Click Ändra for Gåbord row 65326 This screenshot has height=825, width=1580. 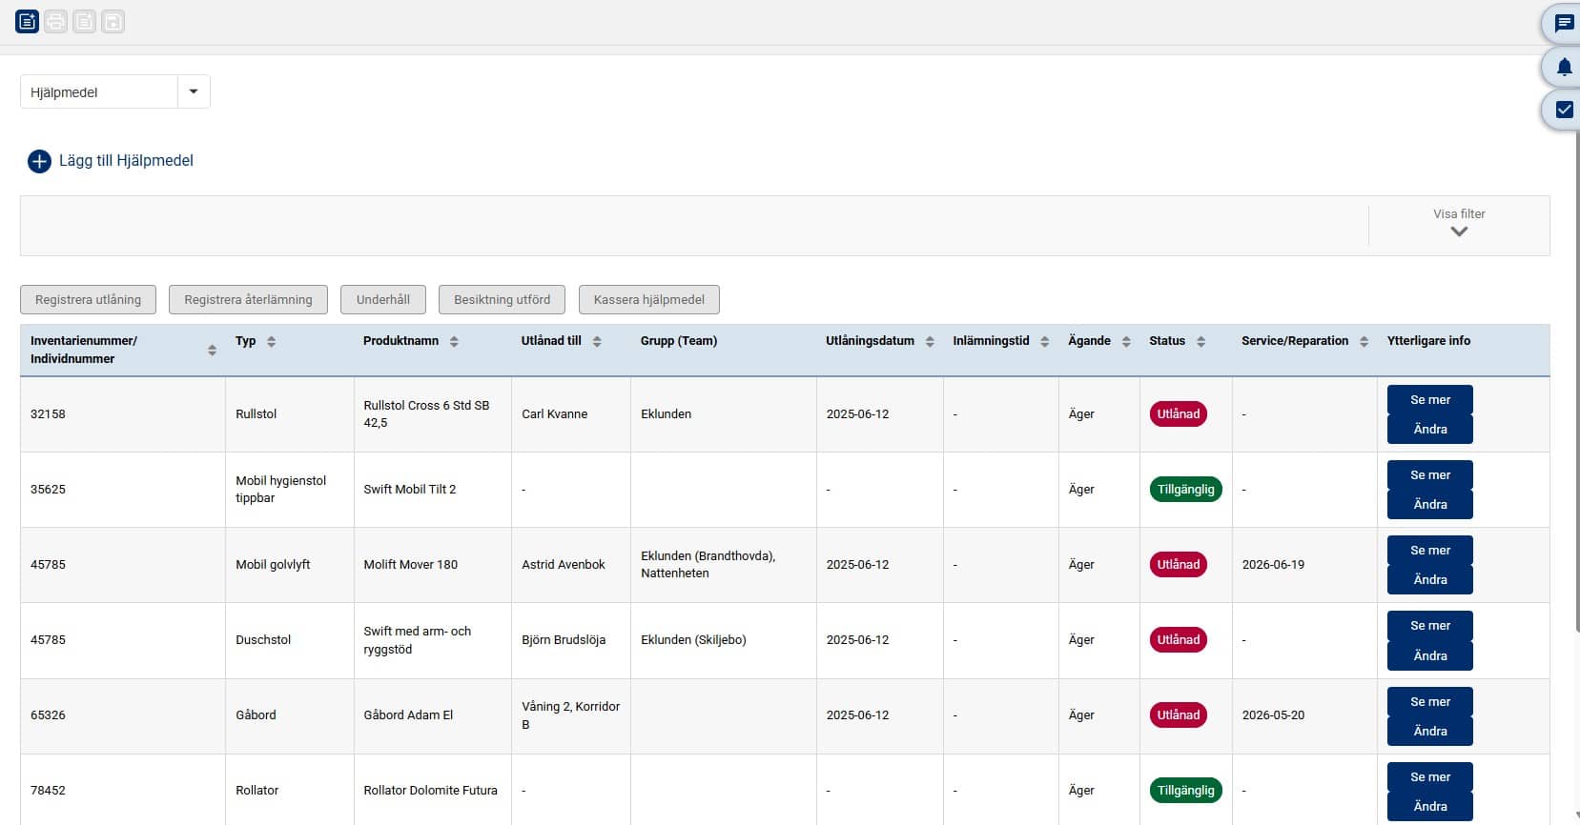pos(1429,731)
